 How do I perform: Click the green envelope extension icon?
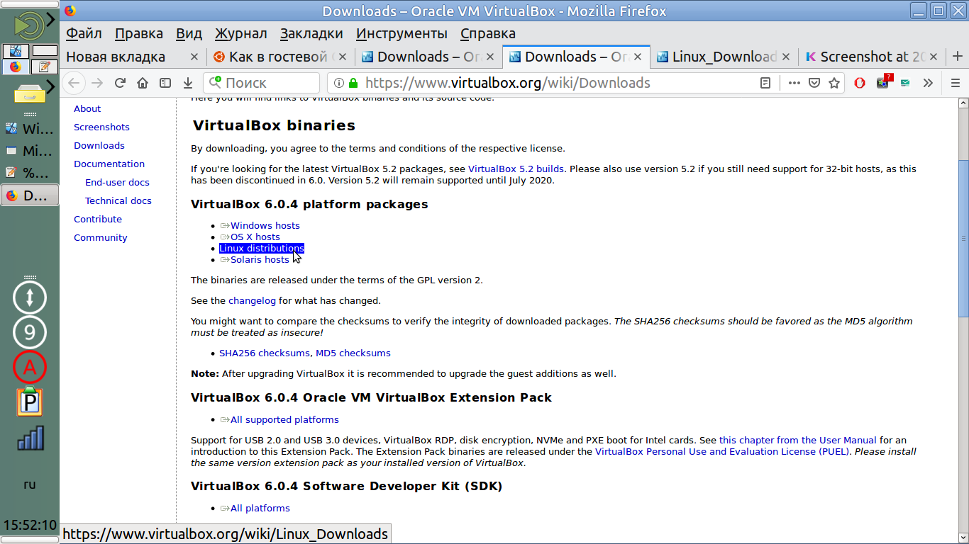[905, 83]
